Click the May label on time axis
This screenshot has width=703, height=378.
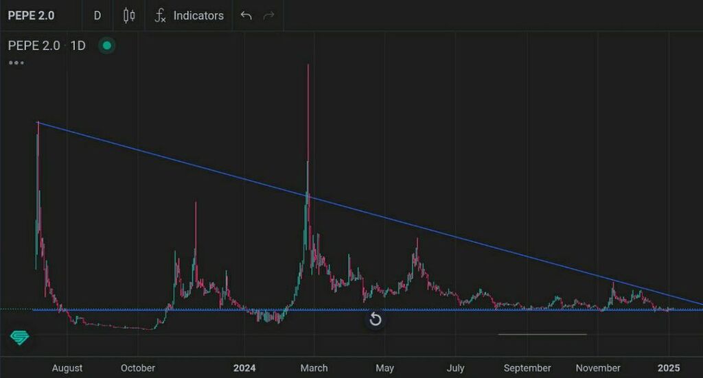point(384,368)
